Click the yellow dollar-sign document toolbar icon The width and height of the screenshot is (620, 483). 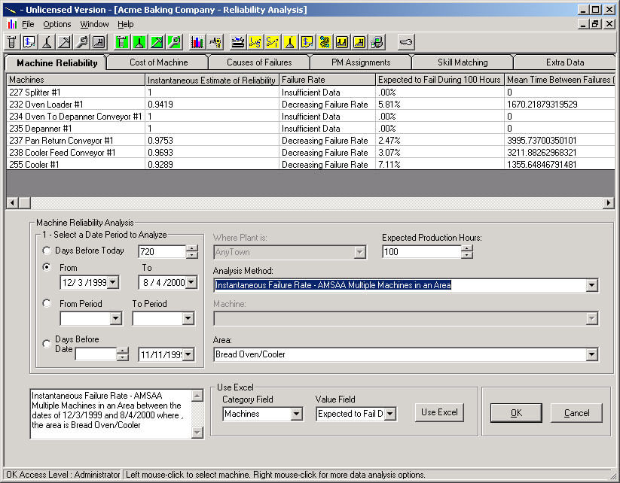307,42
